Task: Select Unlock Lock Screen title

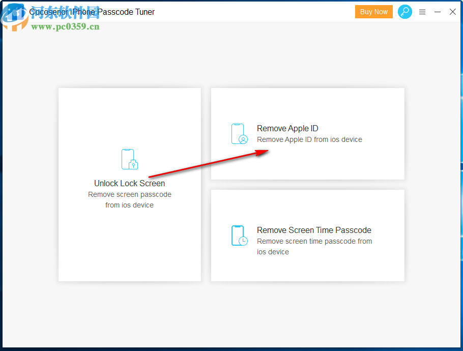Action: [129, 183]
